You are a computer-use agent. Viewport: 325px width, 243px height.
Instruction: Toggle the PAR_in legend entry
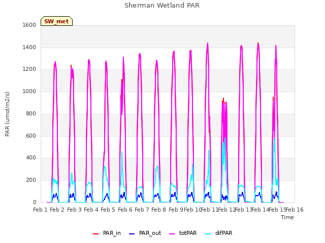107,233
